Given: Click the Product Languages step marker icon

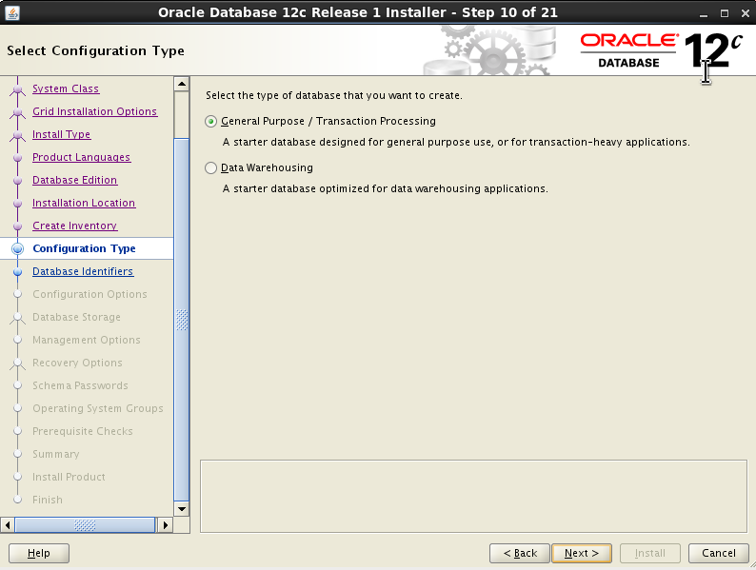Looking at the screenshot, I should pos(18,158).
